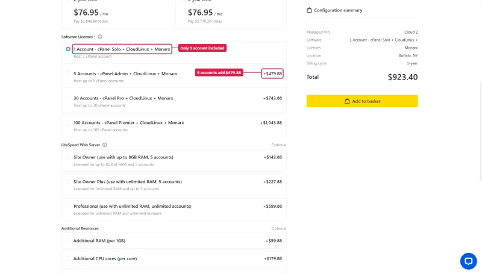
Task: Click the Configuration summary bag icon
Action: click(309, 10)
